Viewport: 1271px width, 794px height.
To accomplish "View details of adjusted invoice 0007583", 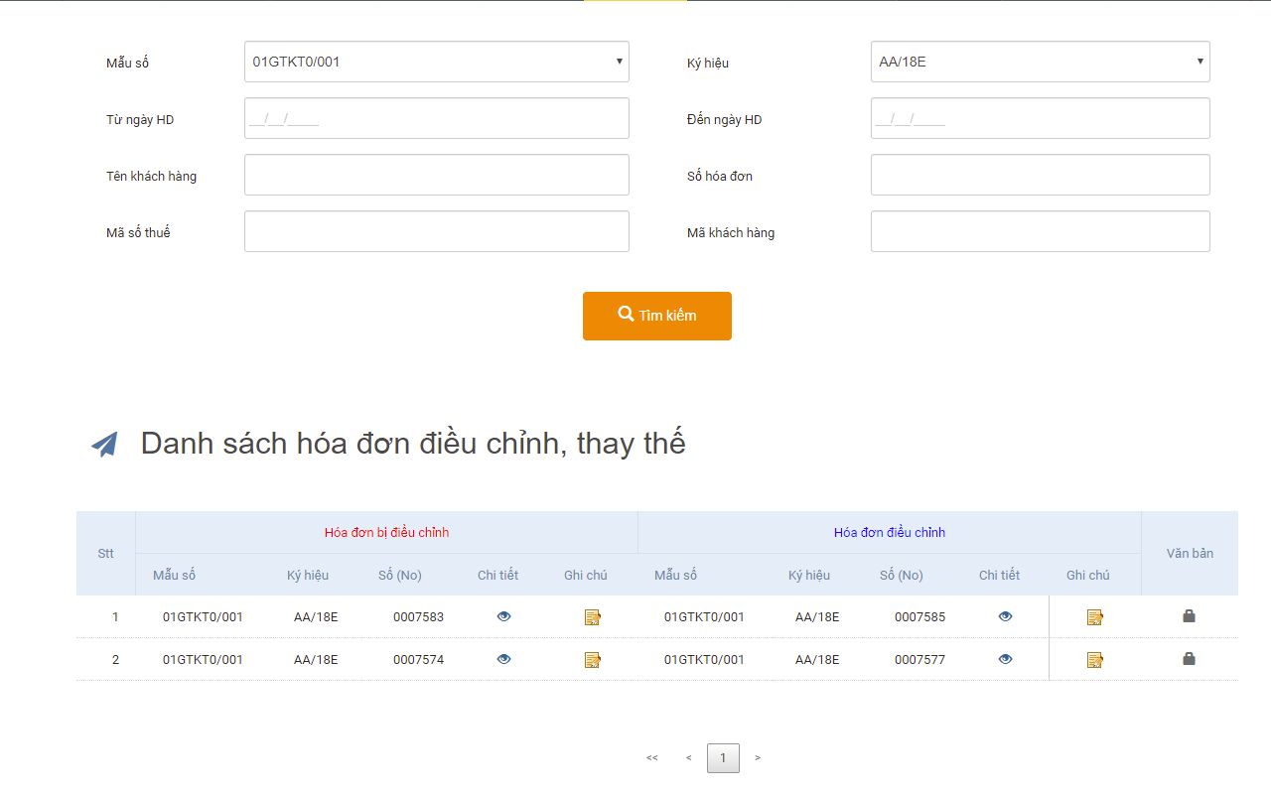I will tap(503, 616).
